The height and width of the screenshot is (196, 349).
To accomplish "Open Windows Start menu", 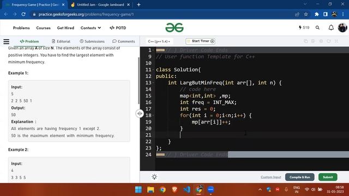I will pyautogui.click(x=139, y=189).
